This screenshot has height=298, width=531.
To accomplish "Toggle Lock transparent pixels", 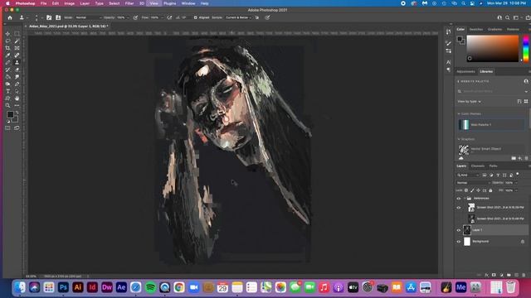I will pyautogui.click(x=466, y=190).
